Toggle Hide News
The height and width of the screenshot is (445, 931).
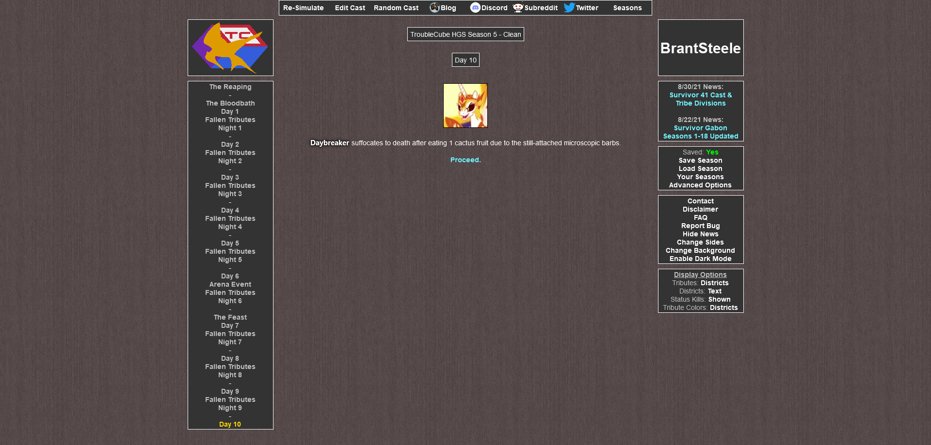pyautogui.click(x=701, y=234)
